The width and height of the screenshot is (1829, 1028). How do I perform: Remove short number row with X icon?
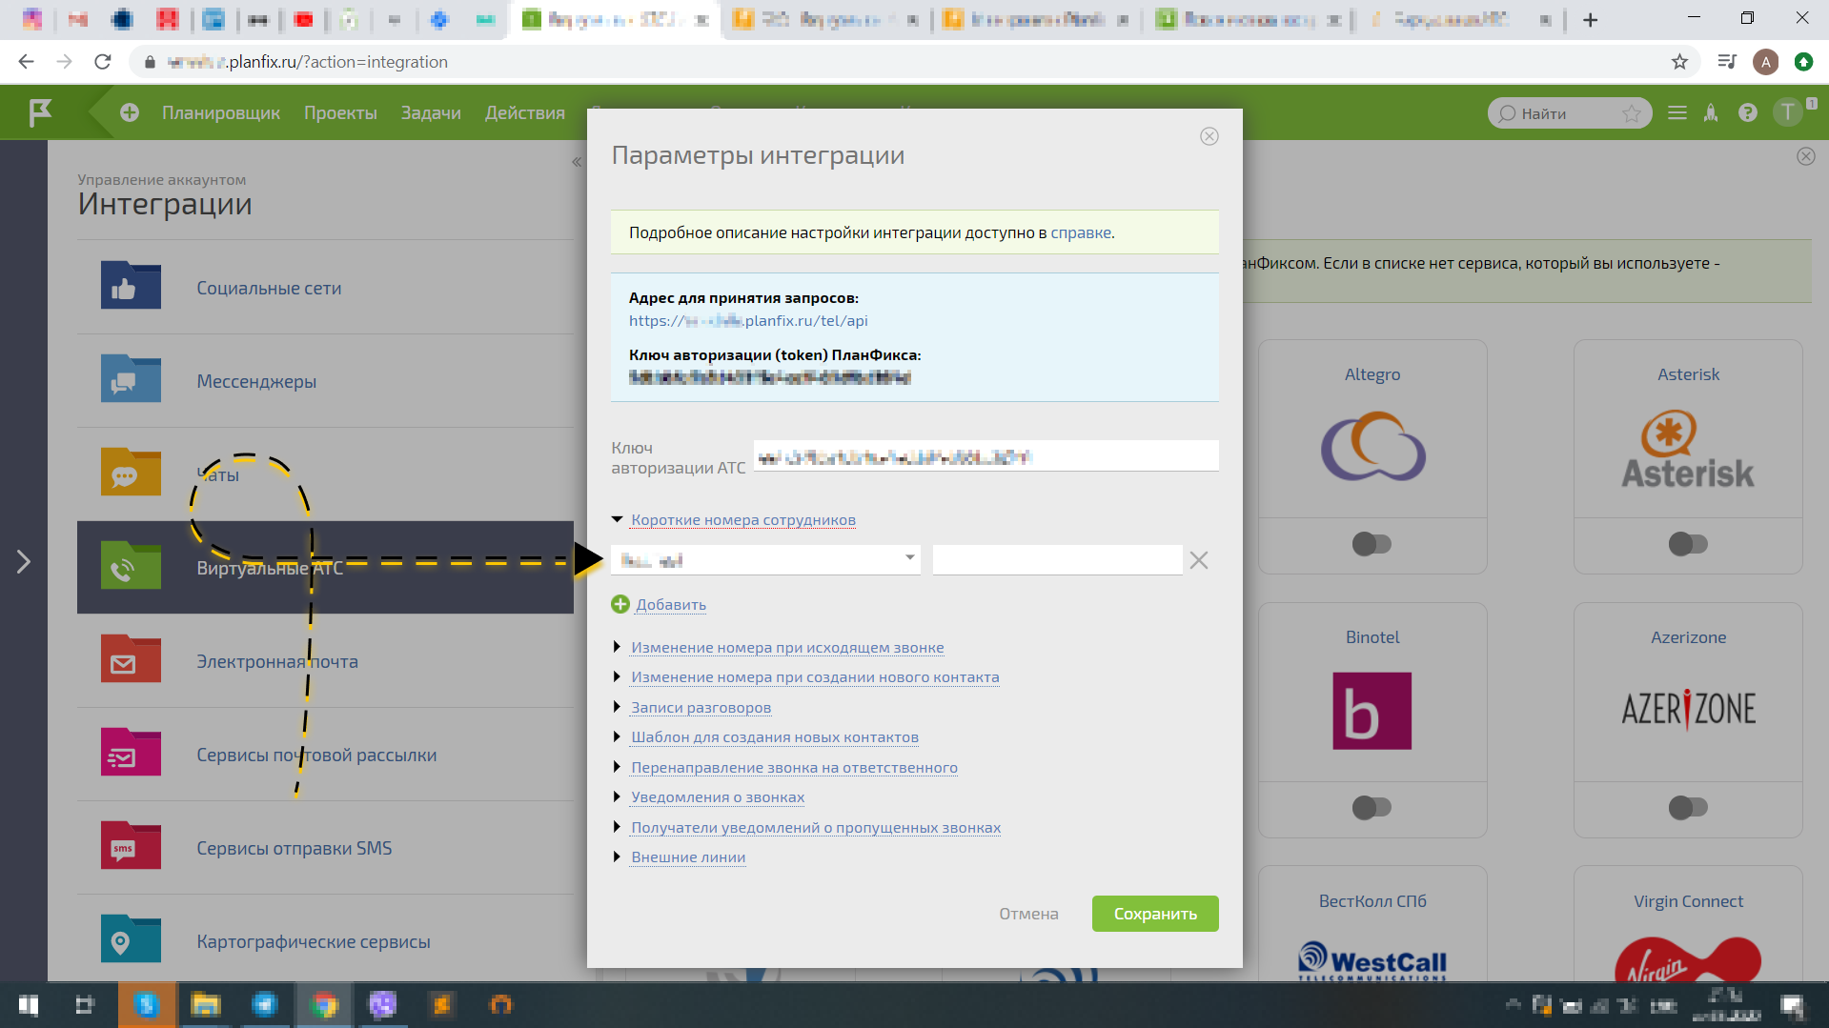1199,560
